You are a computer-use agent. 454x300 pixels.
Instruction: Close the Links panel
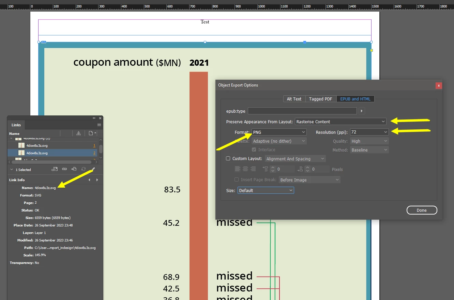click(100, 118)
